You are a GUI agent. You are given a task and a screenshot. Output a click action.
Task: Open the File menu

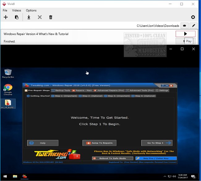[x=5, y=11]
